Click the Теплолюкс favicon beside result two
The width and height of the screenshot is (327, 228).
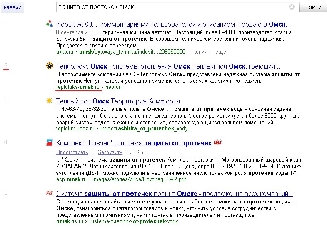click(x=50, y=66)
